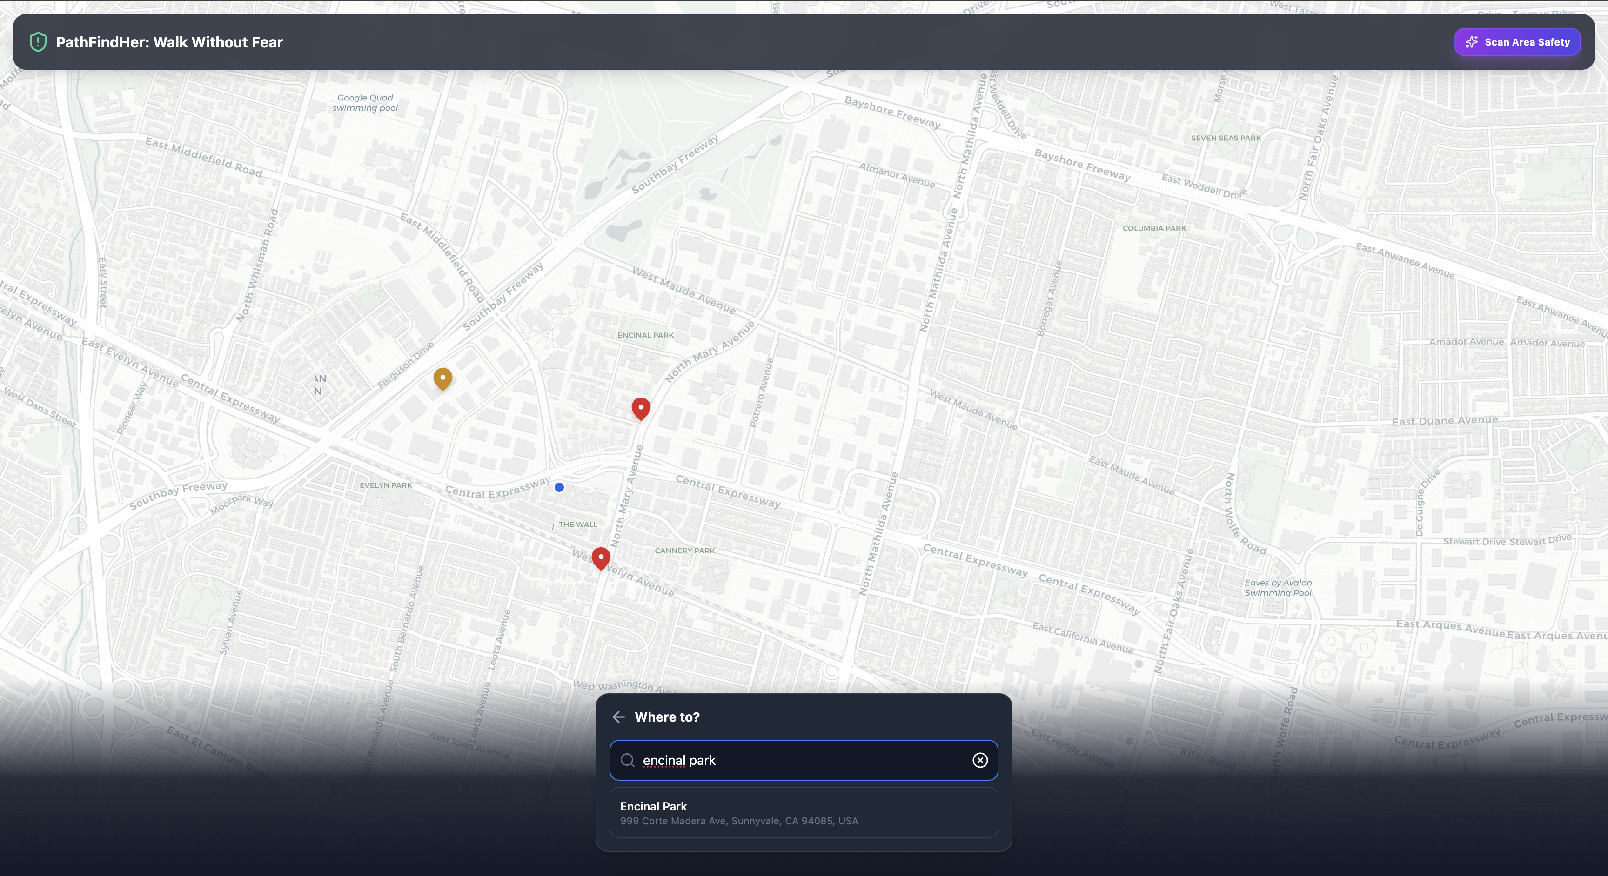Click the ENCINAL PARK map label
This screenshot has height=876, width=1608.
tap(645, 335)
